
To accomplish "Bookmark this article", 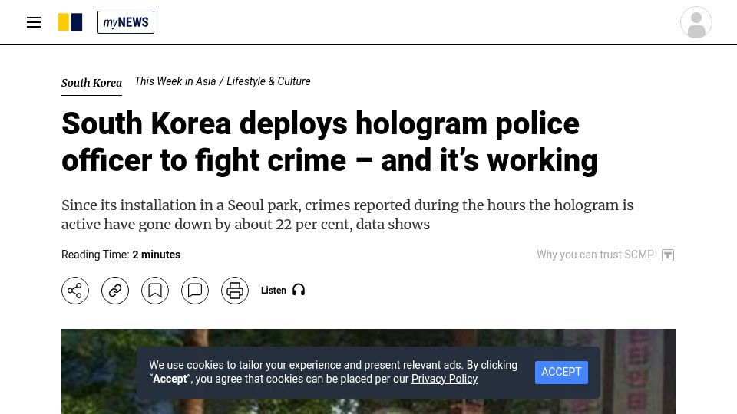I will 154,291.
